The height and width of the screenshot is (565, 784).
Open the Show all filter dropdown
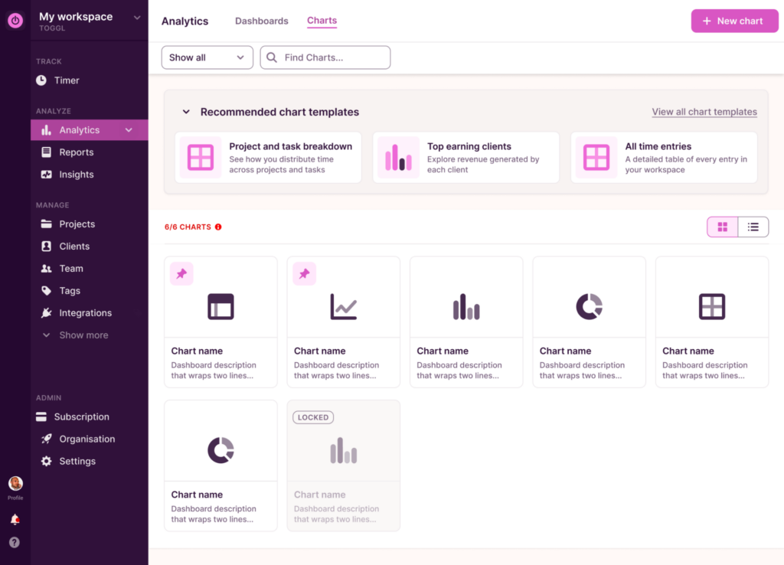click(x=207, y=57)
